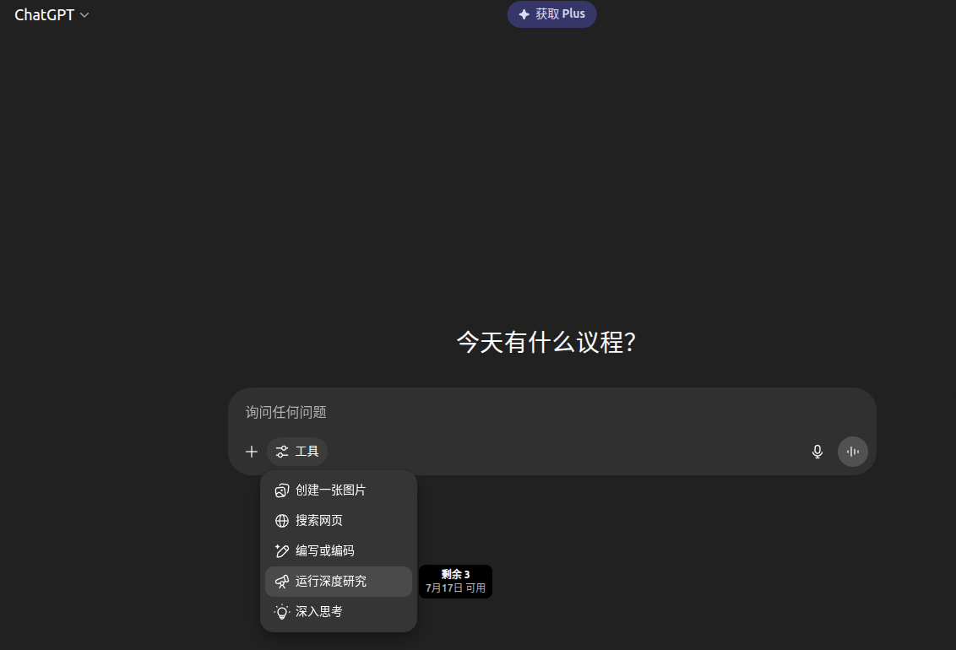Click the globe icon beside 搜索网页

282,521
